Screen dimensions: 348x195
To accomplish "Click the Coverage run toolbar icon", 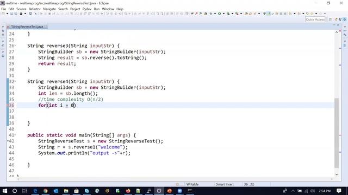I will click(x=228, y=14).
